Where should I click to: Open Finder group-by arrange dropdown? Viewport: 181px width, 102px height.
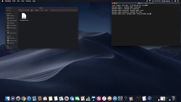tap(32, 10)
